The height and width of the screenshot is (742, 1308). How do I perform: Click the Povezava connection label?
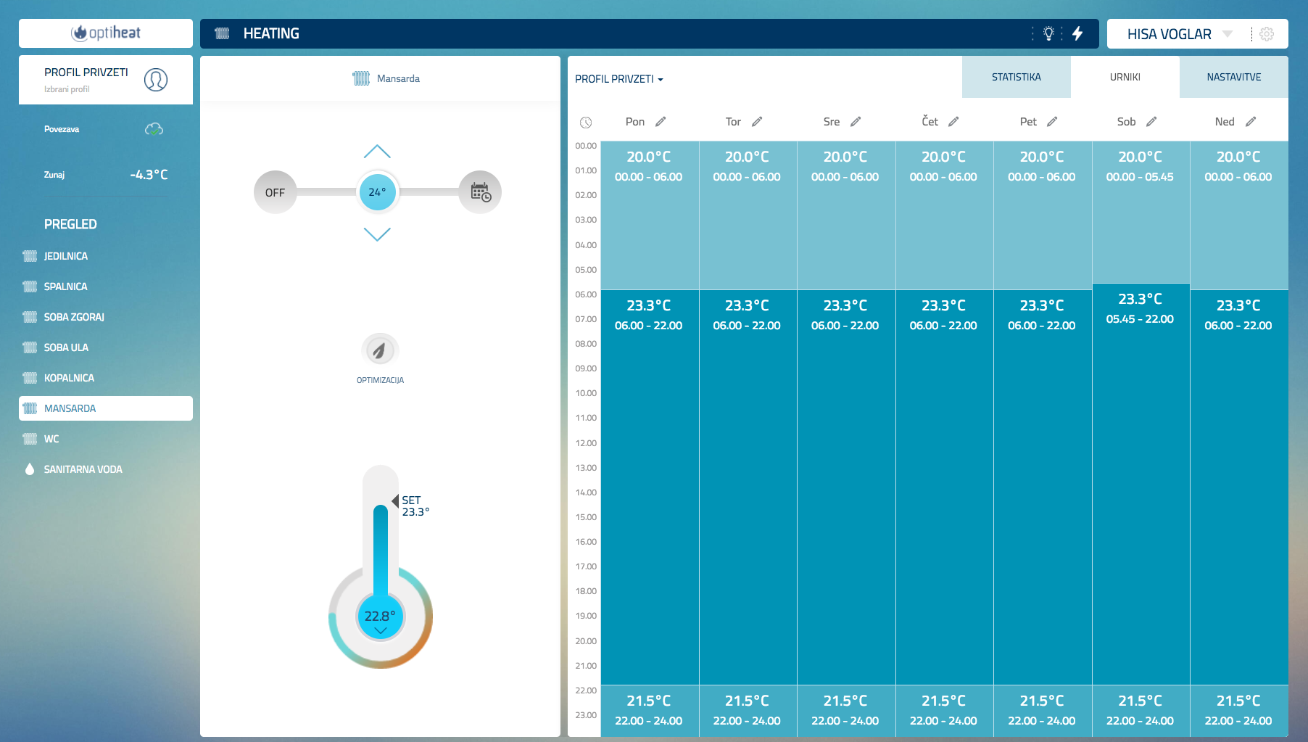[62, 129]
